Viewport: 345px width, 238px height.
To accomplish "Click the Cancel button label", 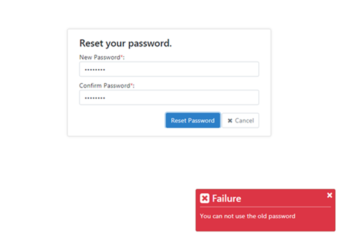I will coord(245,121).
